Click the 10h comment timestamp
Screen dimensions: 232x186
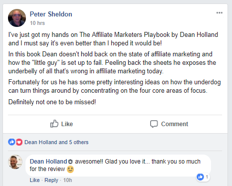pyautogui.click(x=67, y=180)
